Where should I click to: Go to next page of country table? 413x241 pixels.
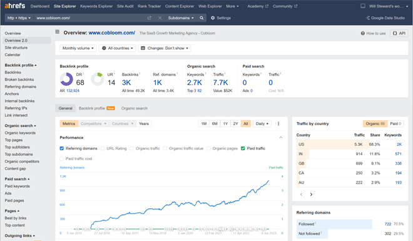[x=311, y=195]
